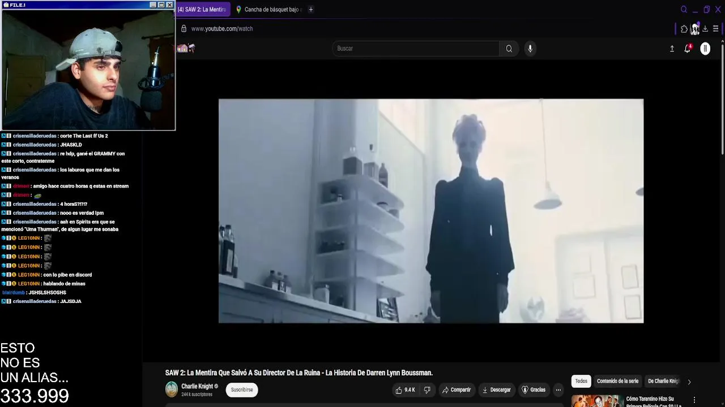Open options menu for the Tarantino video
The width and height of the screenshot is (725, 407).
click(694, 400)
